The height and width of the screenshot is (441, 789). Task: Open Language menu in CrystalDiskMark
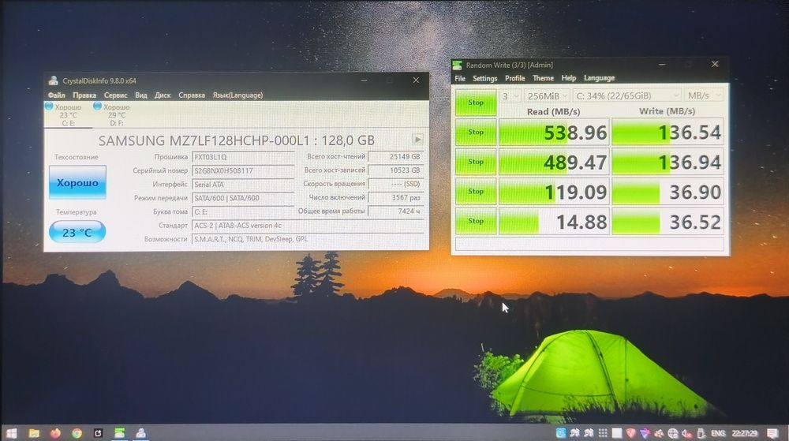coord(600,78)
